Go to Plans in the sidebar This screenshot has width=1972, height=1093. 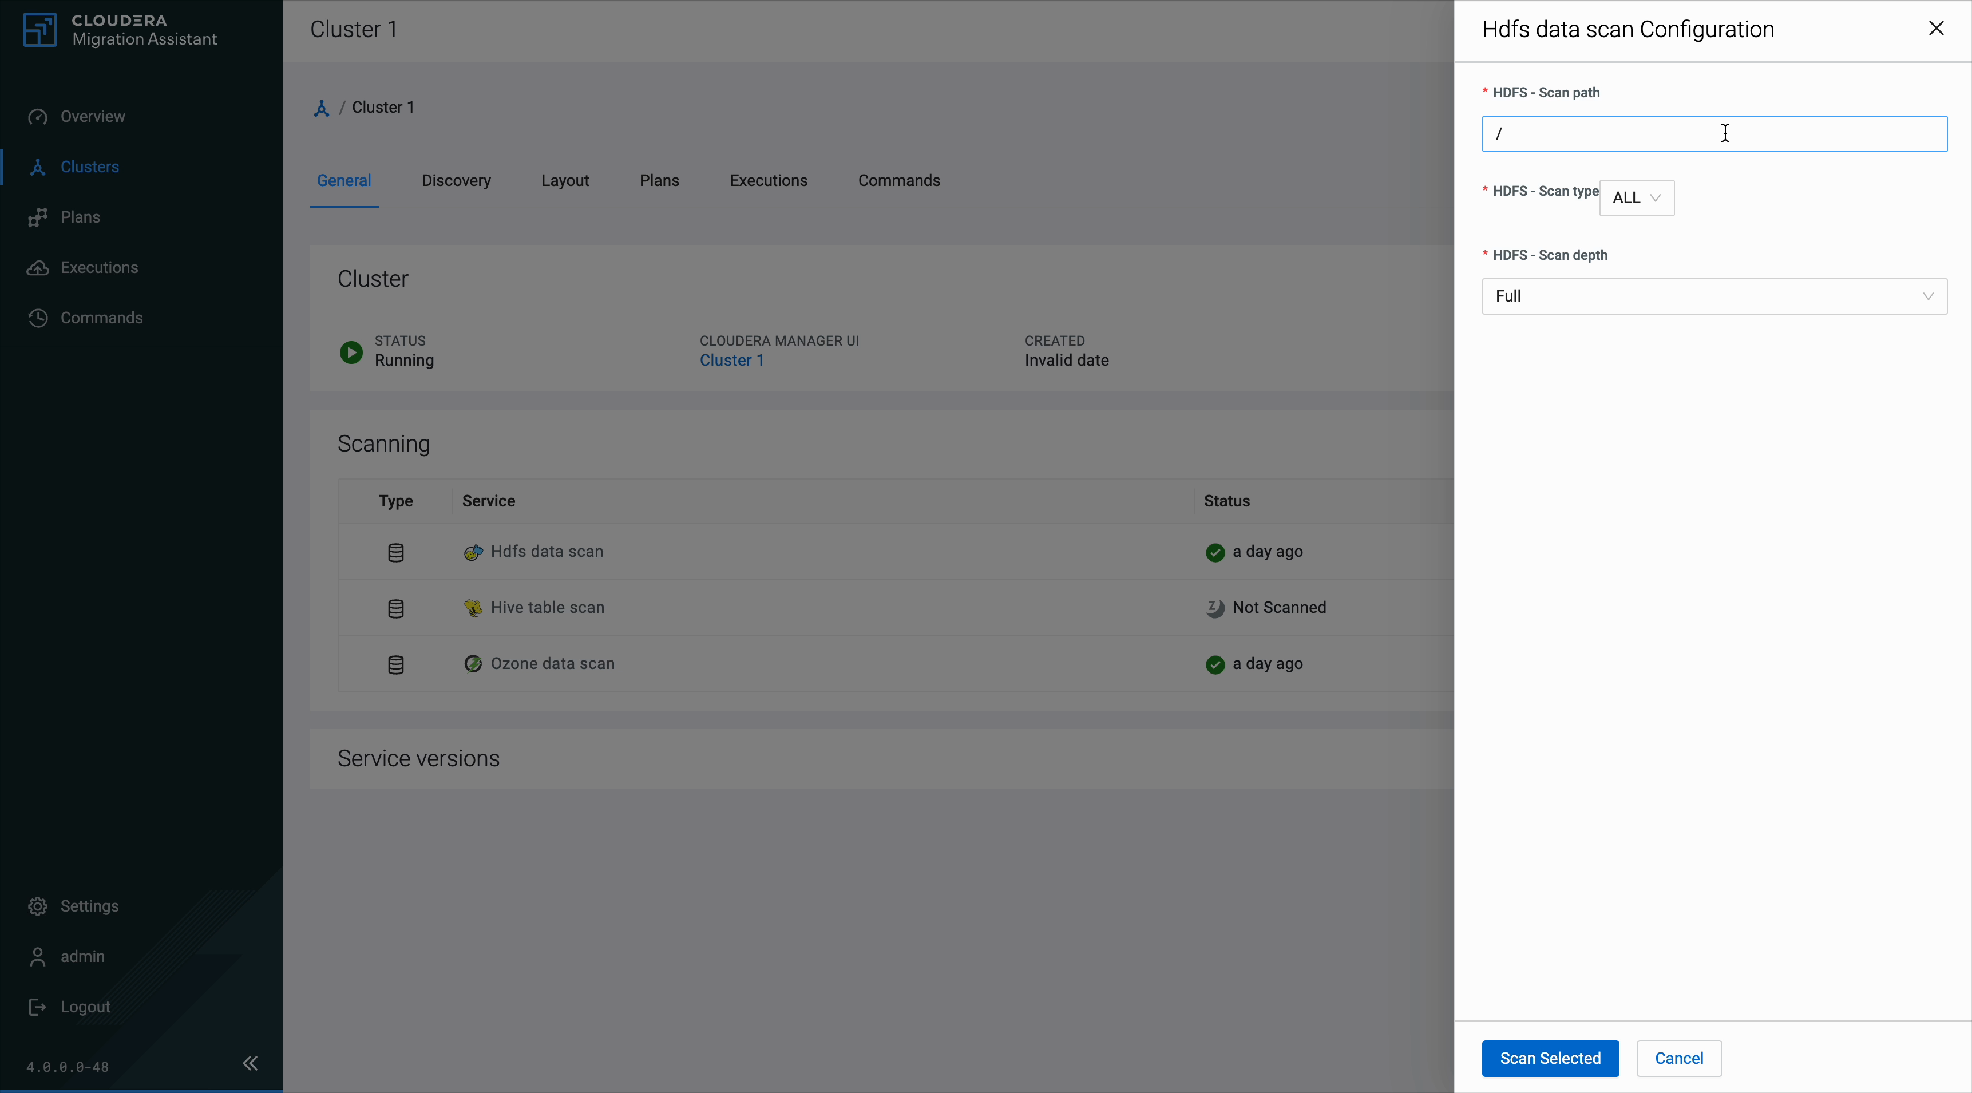click(64, 217)
